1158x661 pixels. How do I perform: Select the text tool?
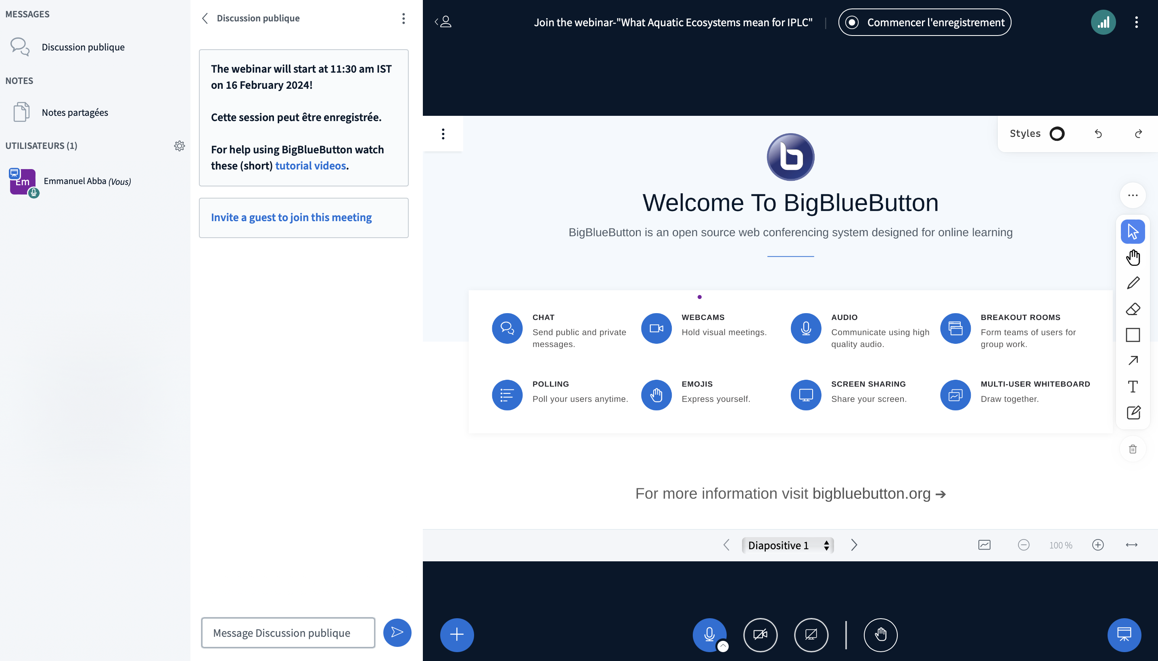[1133, 386]
